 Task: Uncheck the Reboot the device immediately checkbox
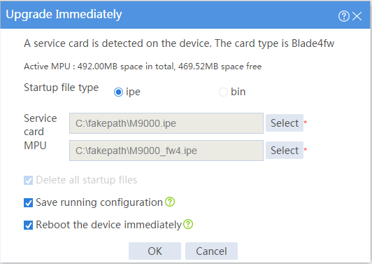click(x=28, y=225)
